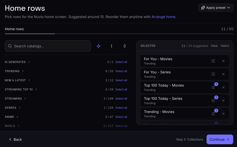Focus the Search catalogs input field
237x147 pixels.
point(48,46)
